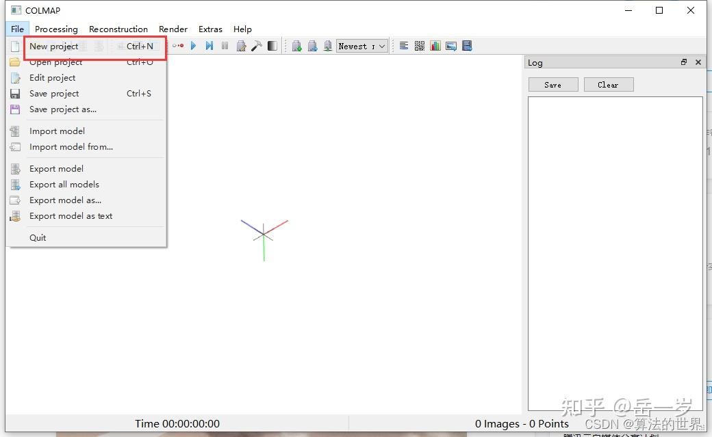Click the export model toolbar icon with blue arrow
The image size is (712, 437).
[312, 46]
